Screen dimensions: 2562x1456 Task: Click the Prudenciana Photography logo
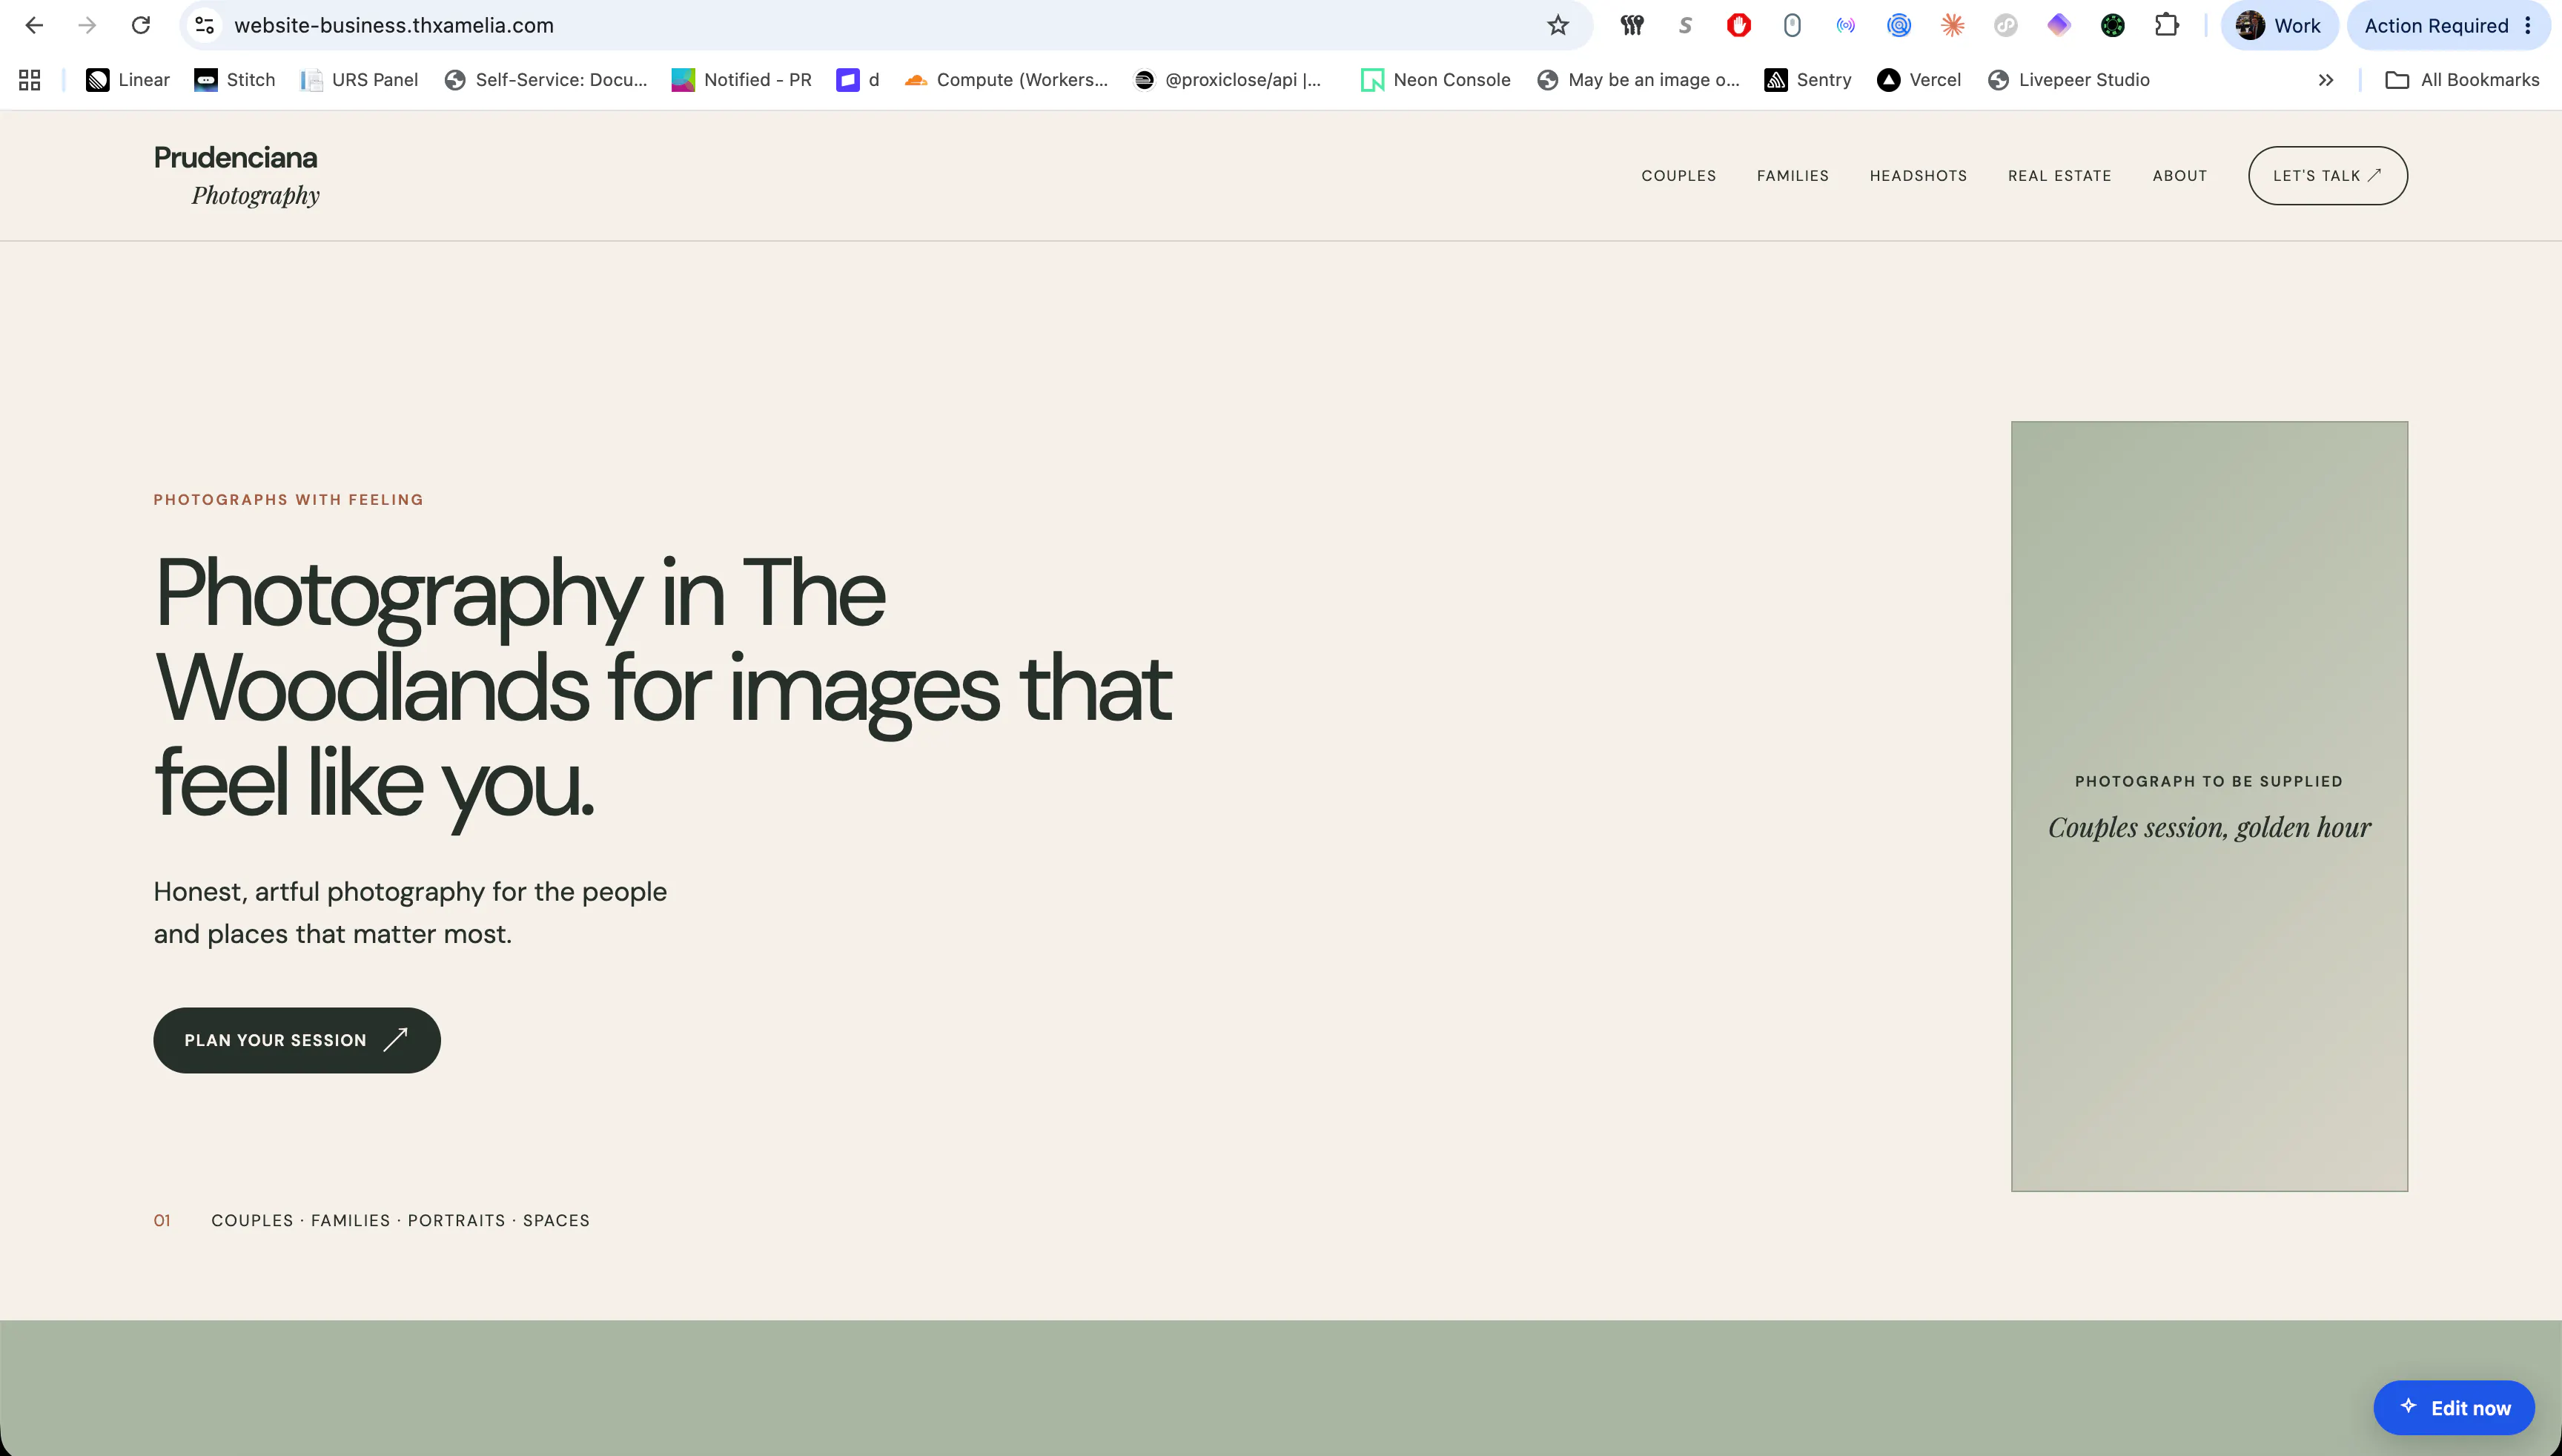tap(237, 175)
